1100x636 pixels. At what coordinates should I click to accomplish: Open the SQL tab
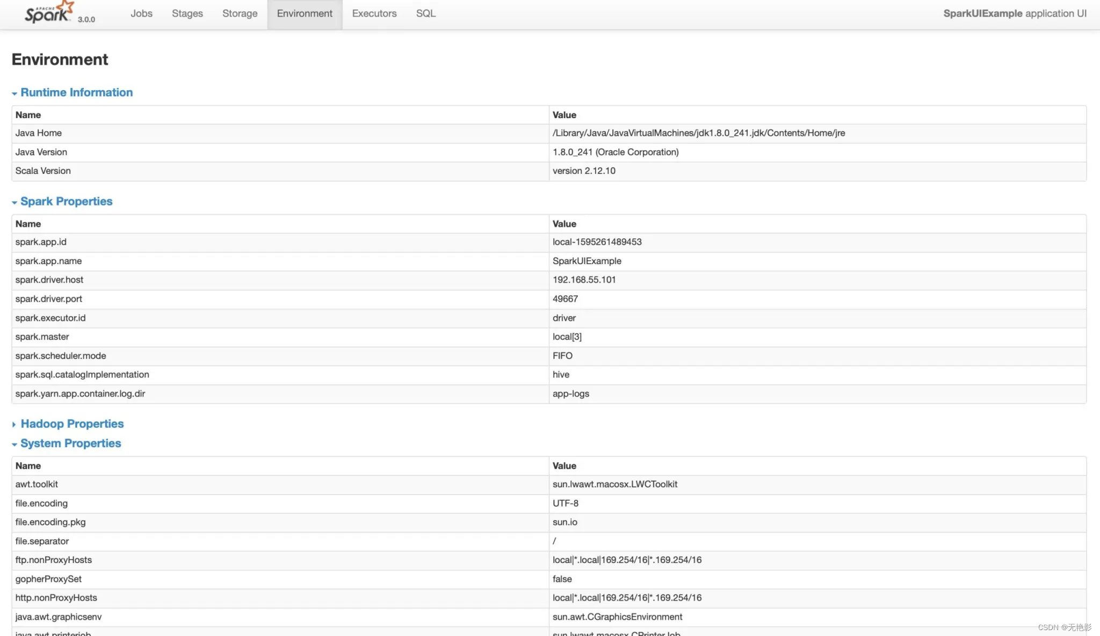(425, 13)
